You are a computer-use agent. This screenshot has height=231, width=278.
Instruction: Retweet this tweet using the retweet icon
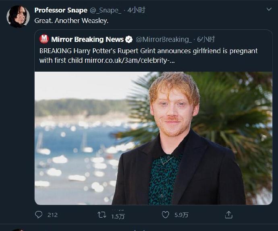pos(102,215)
